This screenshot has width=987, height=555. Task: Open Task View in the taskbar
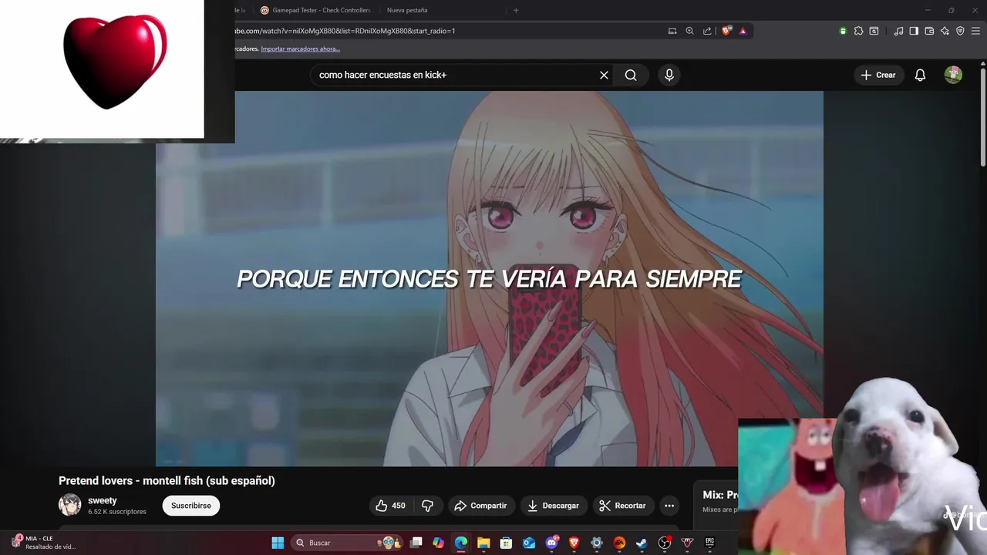[x=416, y=543]
